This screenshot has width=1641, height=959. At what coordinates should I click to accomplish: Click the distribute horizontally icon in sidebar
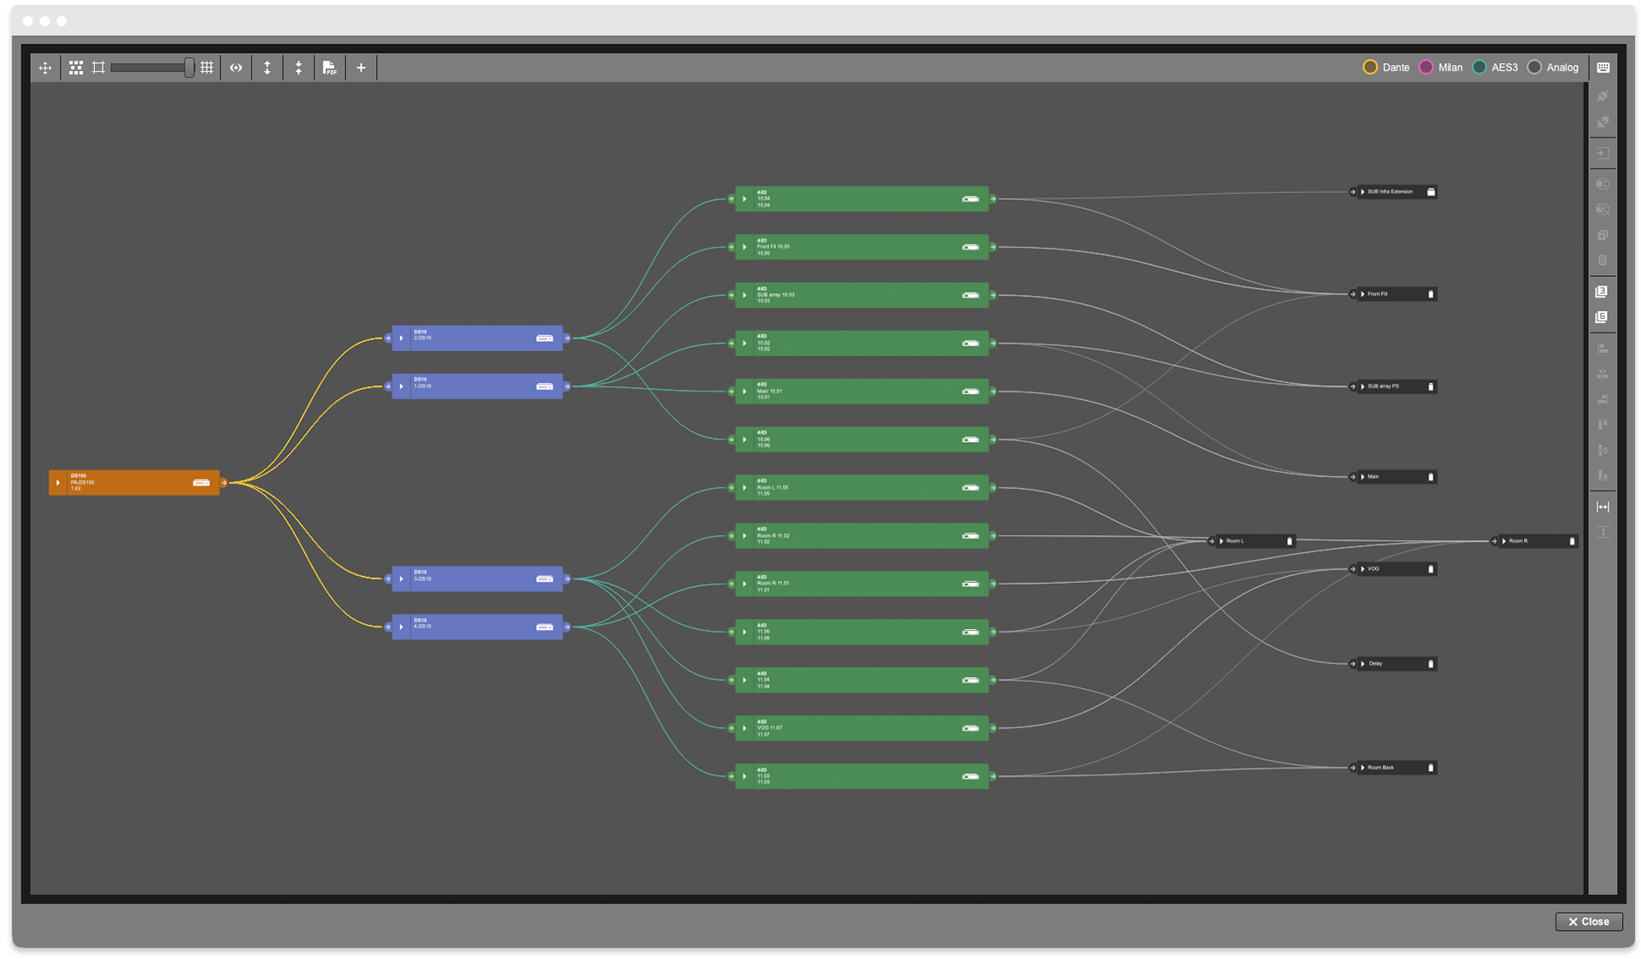tap(1603, 507)
